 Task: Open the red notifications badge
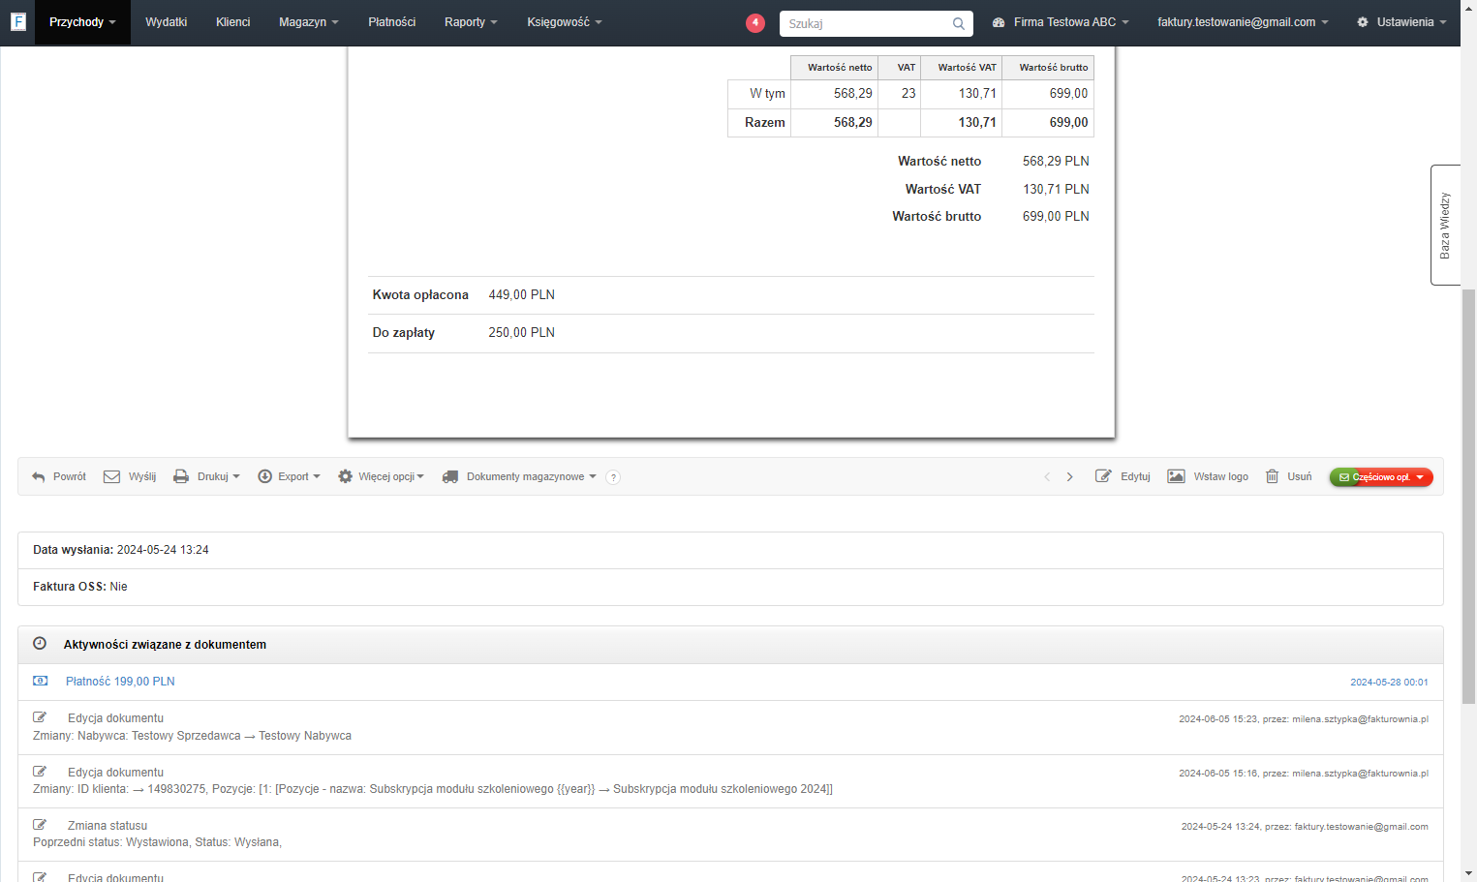(x=755, y=22)
